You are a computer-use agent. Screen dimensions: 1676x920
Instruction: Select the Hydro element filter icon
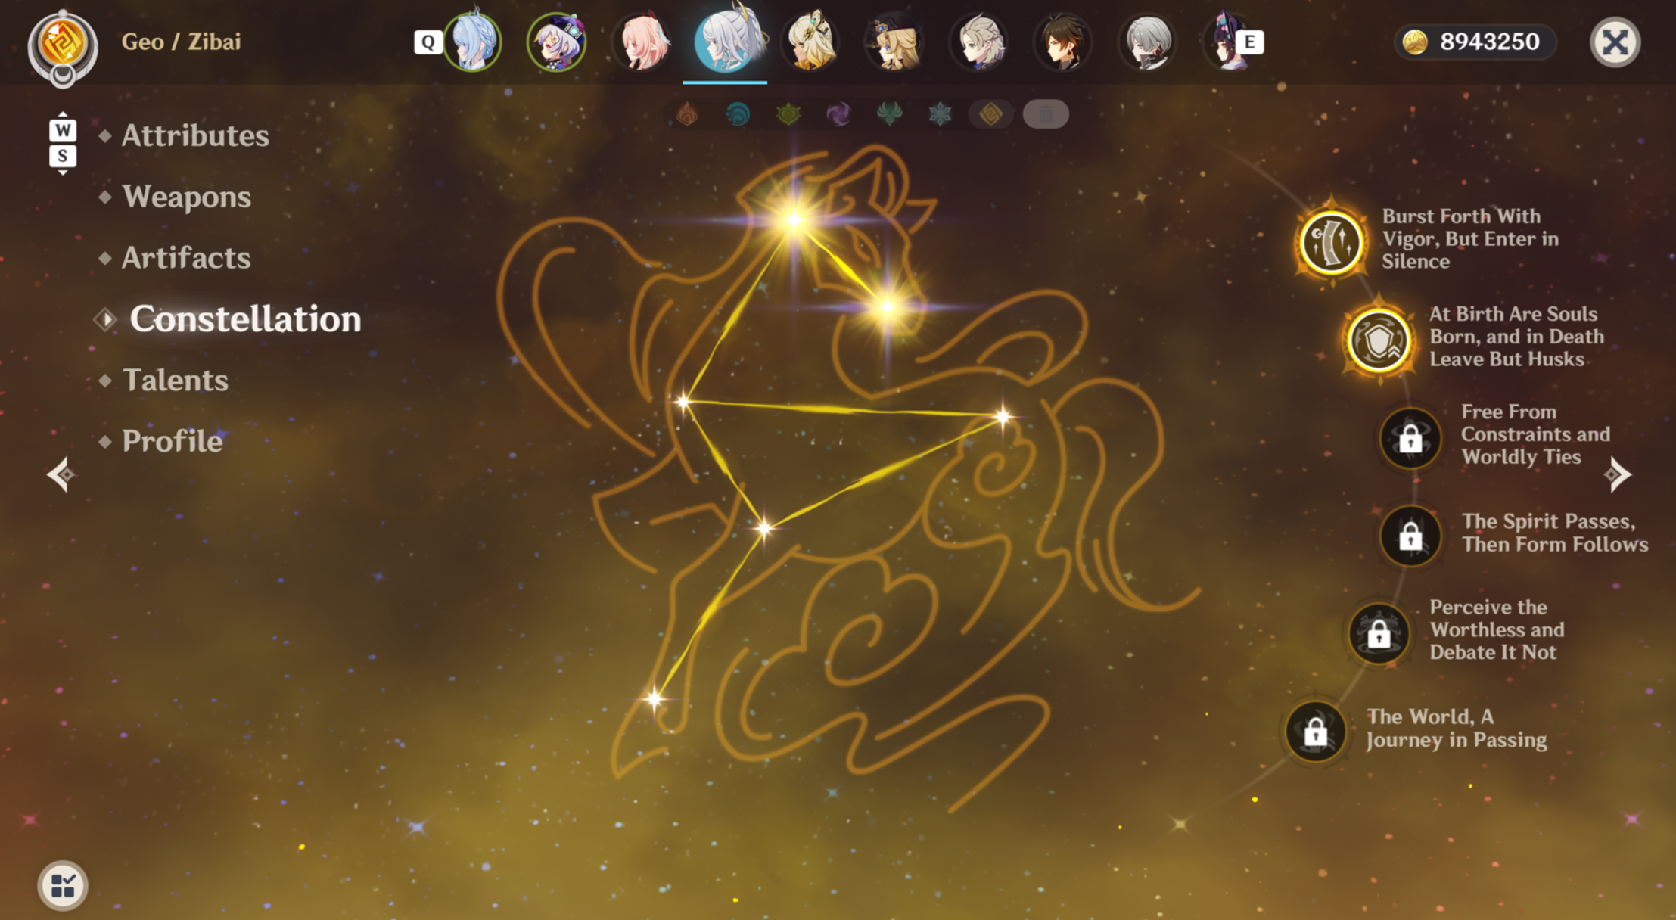point(738,114)
